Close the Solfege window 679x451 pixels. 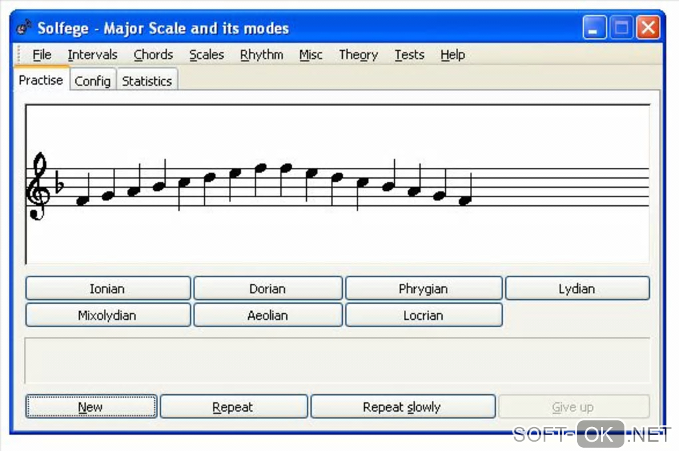(x=648, y=28)
